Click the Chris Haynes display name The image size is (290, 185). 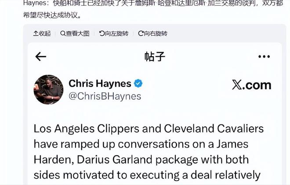[x=100, y=83]
